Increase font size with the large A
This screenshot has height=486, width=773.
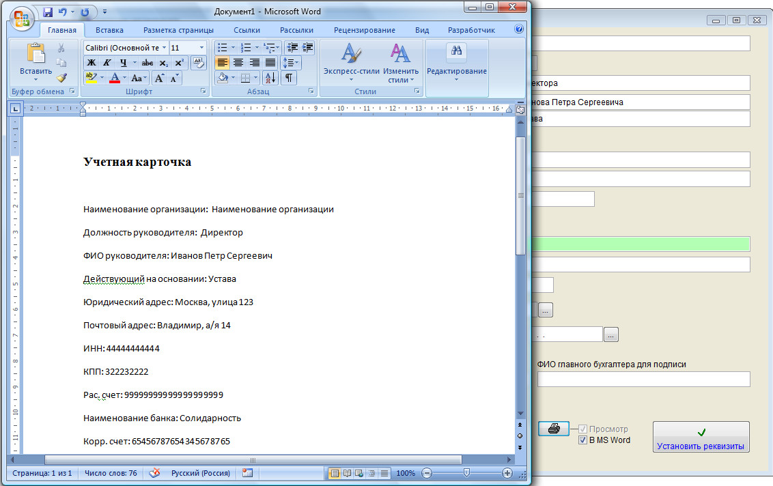(159, 78)
